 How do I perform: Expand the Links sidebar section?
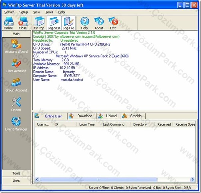[x=16, y=180]
